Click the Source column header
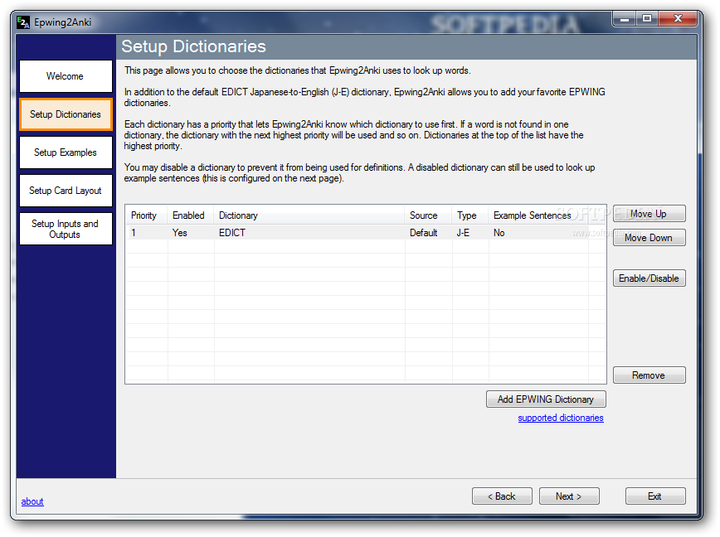The image size is (720, 537). pos(428,215)
